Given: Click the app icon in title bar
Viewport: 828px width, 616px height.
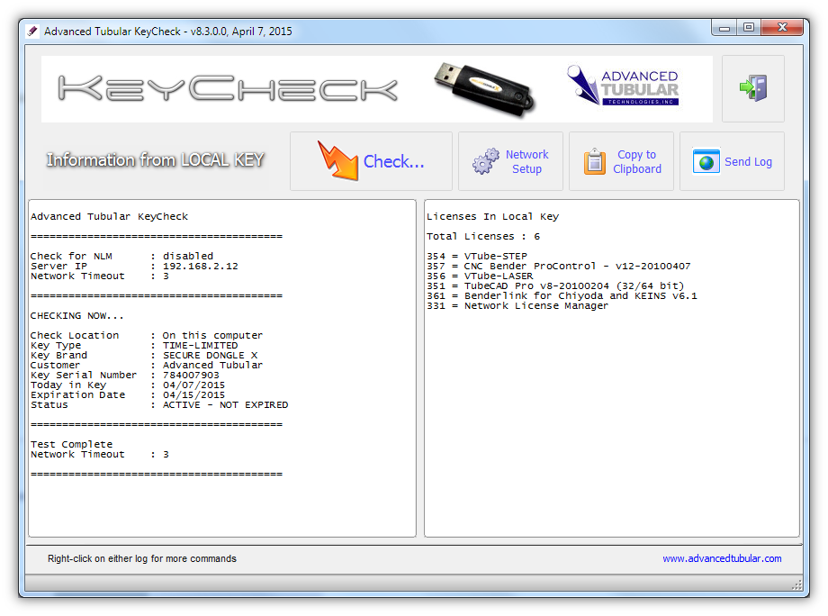Looking at the screenshot, I should coord(32,31).
